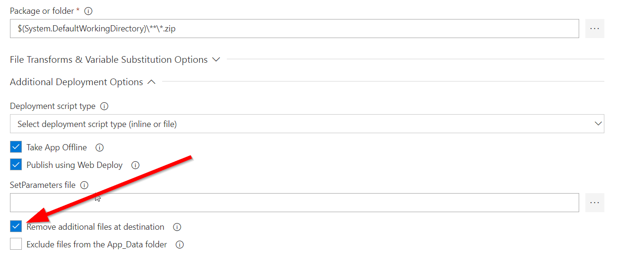Screen dimensions: 621x254
Task: Show info for Remove additional files at destination
Action: coord(177,227)
